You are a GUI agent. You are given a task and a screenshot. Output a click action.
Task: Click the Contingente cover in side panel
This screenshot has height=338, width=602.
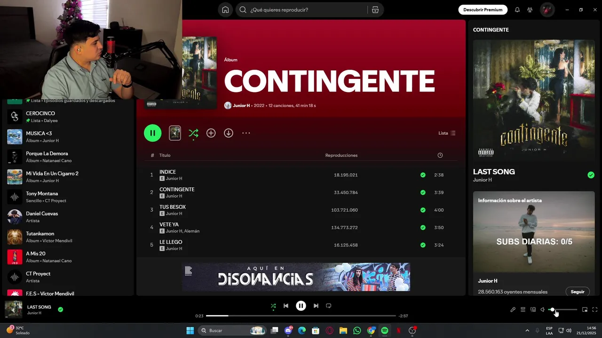coord(534,100)
